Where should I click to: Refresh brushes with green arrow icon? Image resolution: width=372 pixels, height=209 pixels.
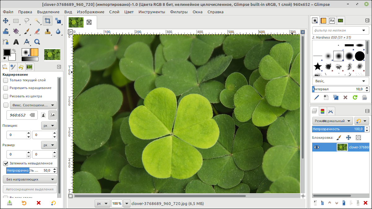[355, 97]
